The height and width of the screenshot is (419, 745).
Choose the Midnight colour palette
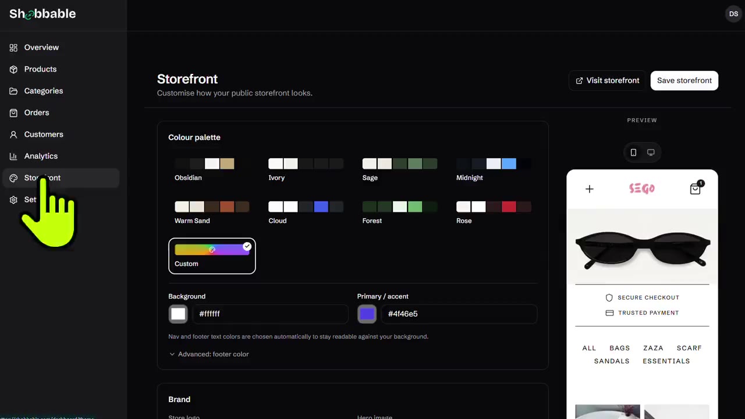[494, 169]
